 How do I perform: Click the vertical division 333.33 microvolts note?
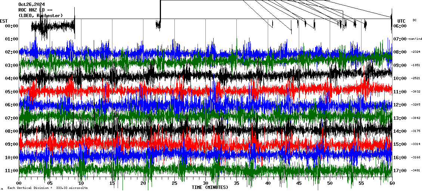click(47, 188)
